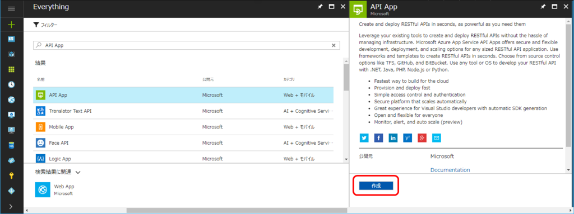Click the API App row icon
The height and width of the screenshot is (214, 574).
coord(40,95)
